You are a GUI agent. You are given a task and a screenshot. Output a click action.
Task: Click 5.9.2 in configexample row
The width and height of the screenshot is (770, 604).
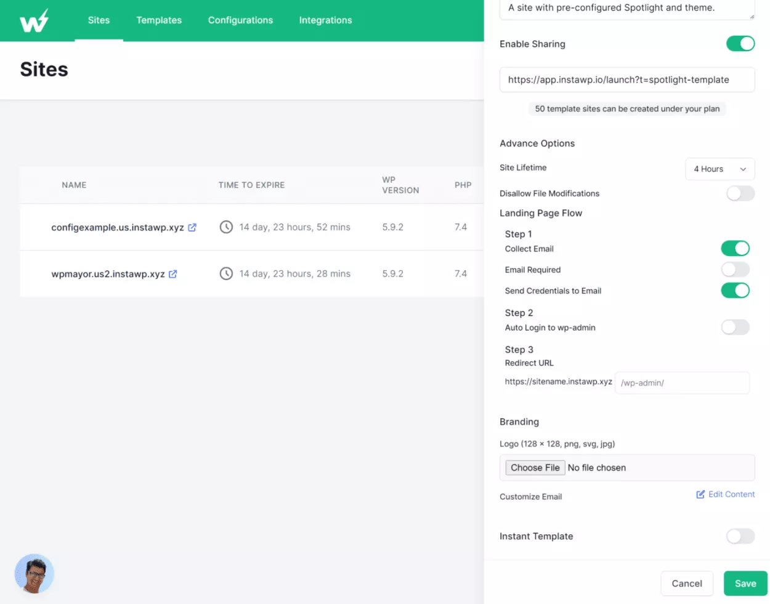(393, 227)
